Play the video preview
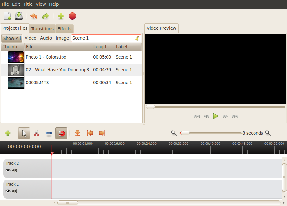The height and width of the screenshot is (206, 287). [x=216, y=116]
